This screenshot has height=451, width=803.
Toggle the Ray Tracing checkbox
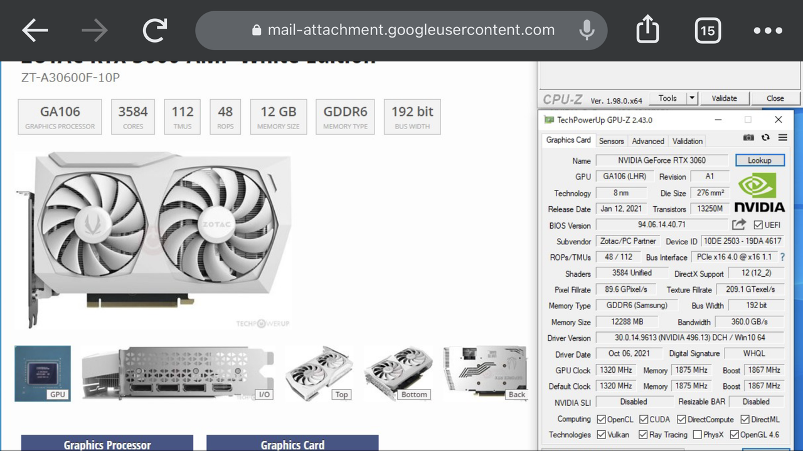point(643,434)
